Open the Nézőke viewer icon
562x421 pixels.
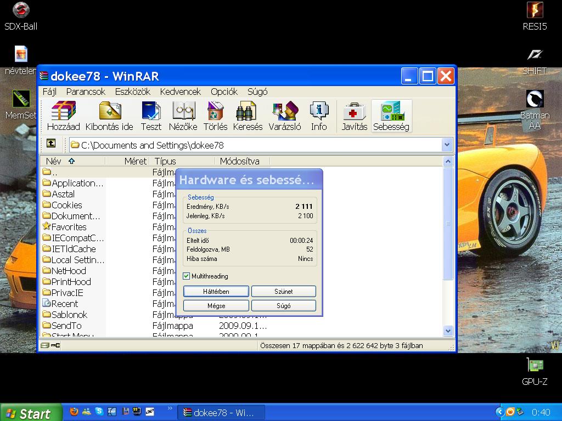tap(183, 116)
